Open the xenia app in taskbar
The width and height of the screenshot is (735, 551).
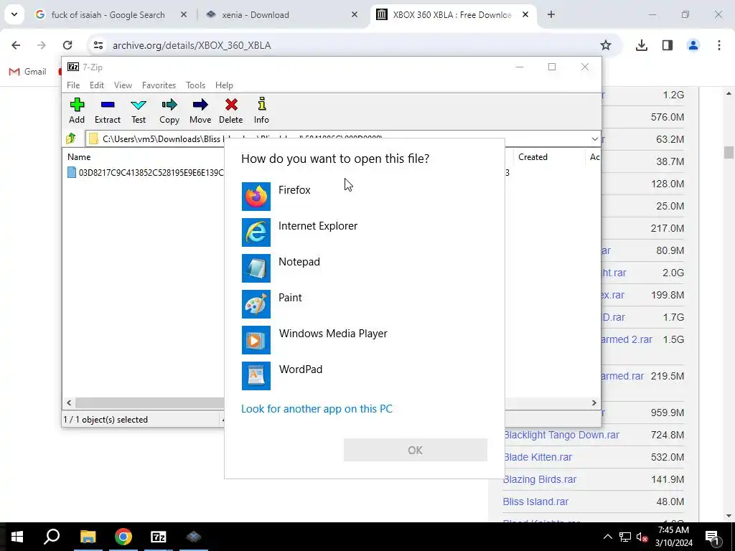(x=194, y=537)
